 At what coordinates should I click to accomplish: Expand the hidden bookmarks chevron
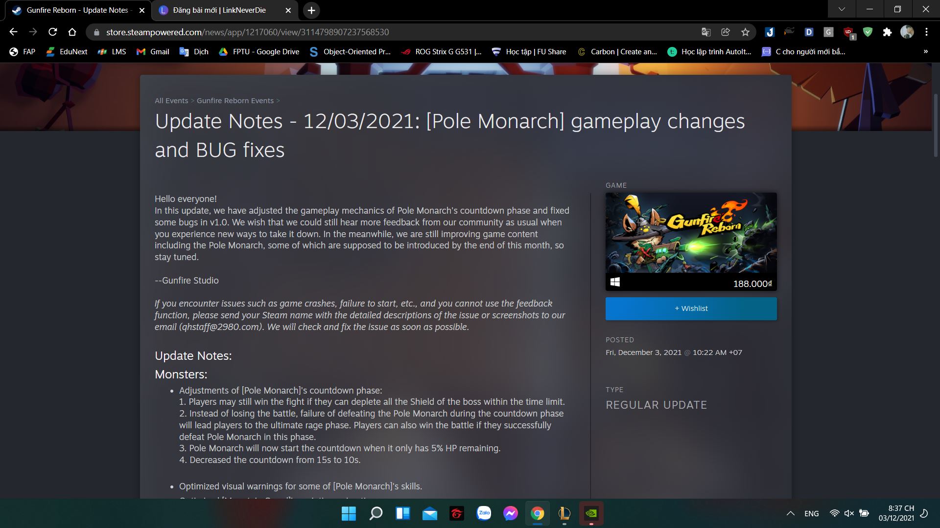[x=925, y=51]
